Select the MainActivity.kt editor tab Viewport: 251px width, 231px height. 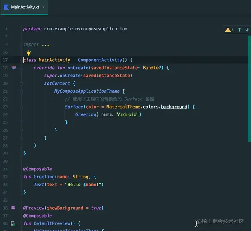pyautogui.click(x=24, y=7)
